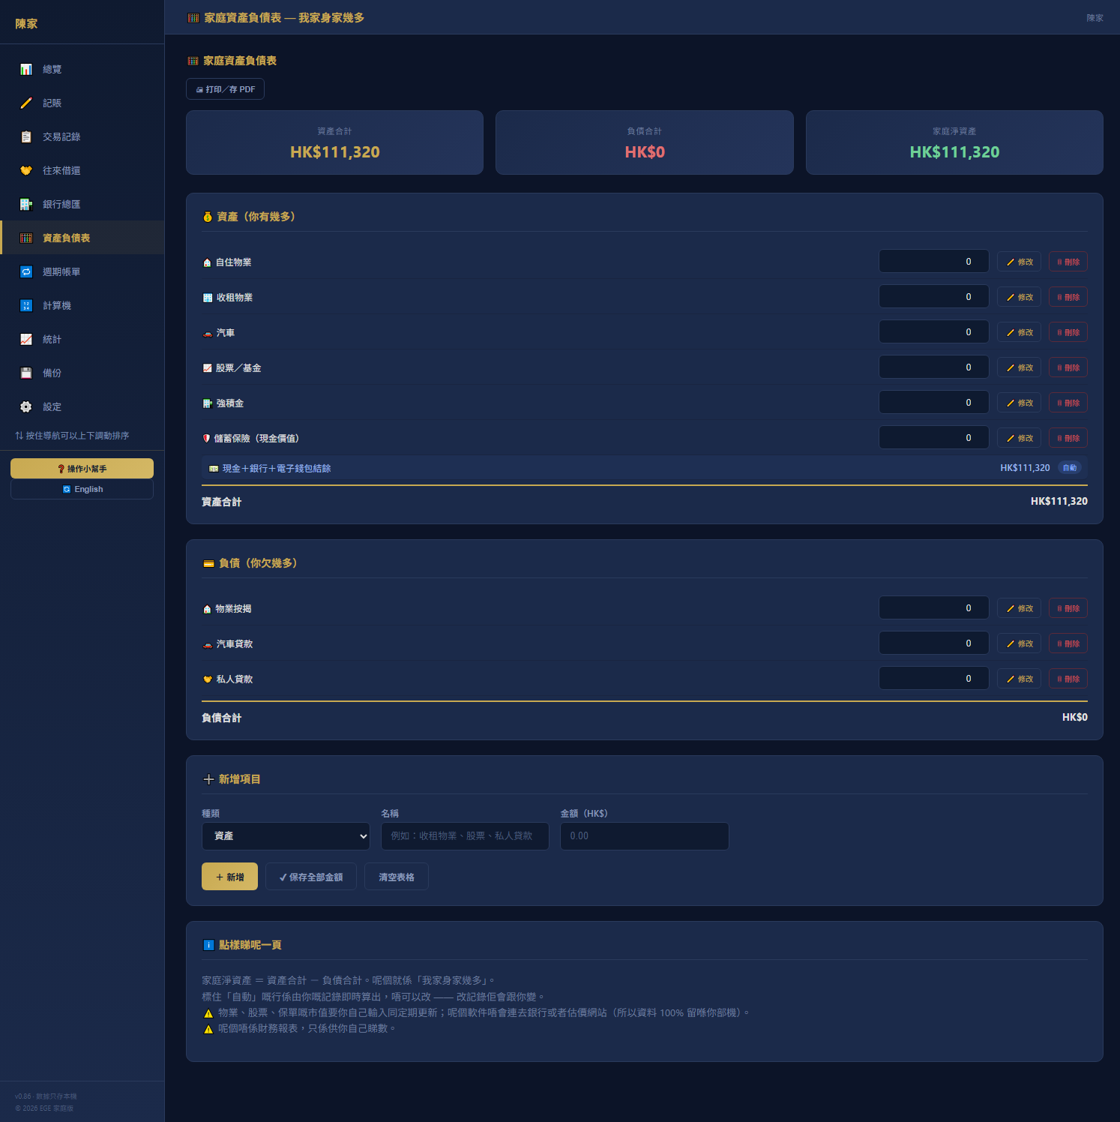Click the gold 新增 button

[x=229, y=877]
